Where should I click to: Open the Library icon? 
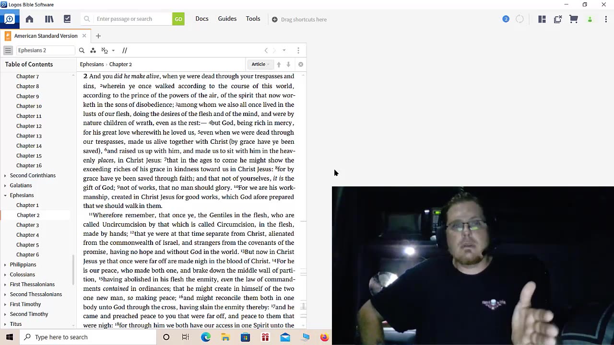[x=49, y=19]
